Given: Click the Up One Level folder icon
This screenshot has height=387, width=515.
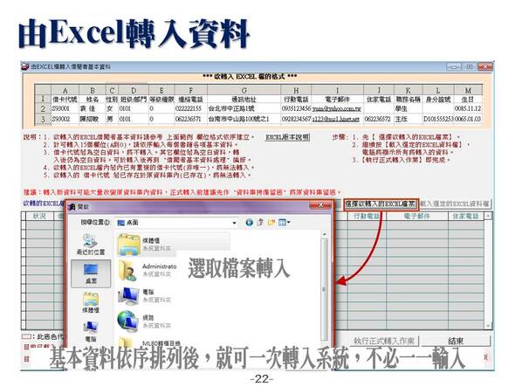Looking at the screenshot, I should 260,222.
